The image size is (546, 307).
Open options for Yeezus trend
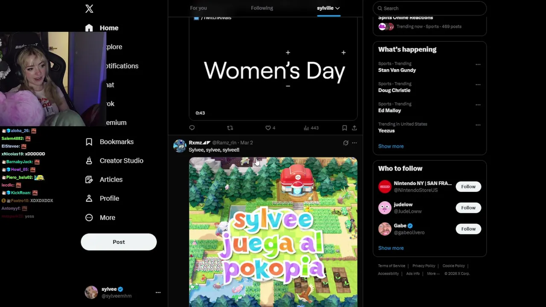(478, 125)
